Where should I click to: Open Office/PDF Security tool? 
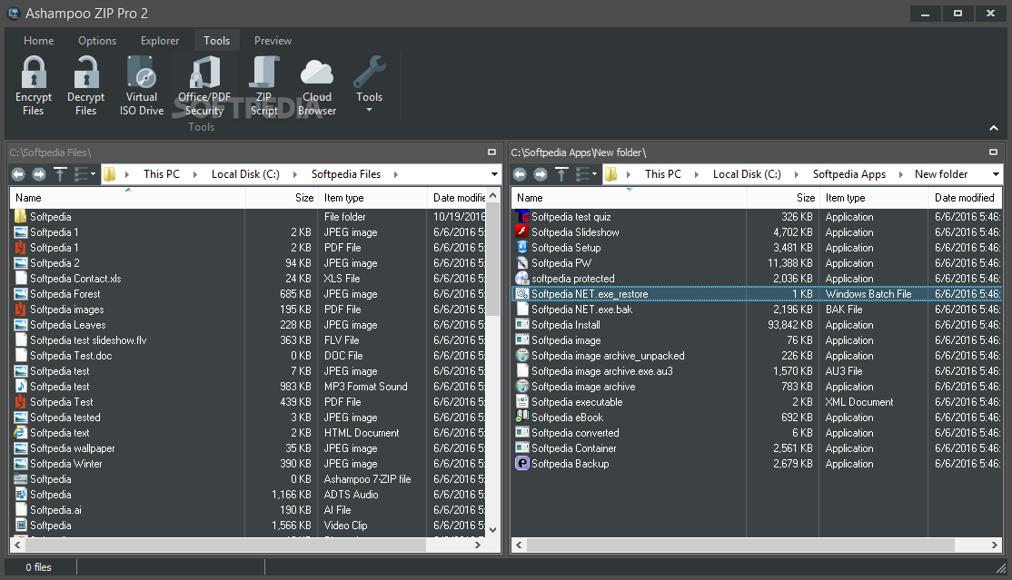(204, 86)
